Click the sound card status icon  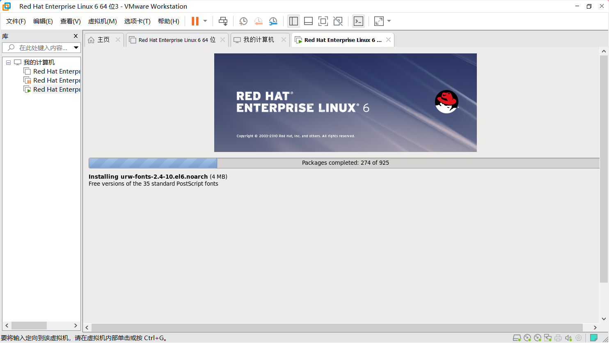(568, 338)
